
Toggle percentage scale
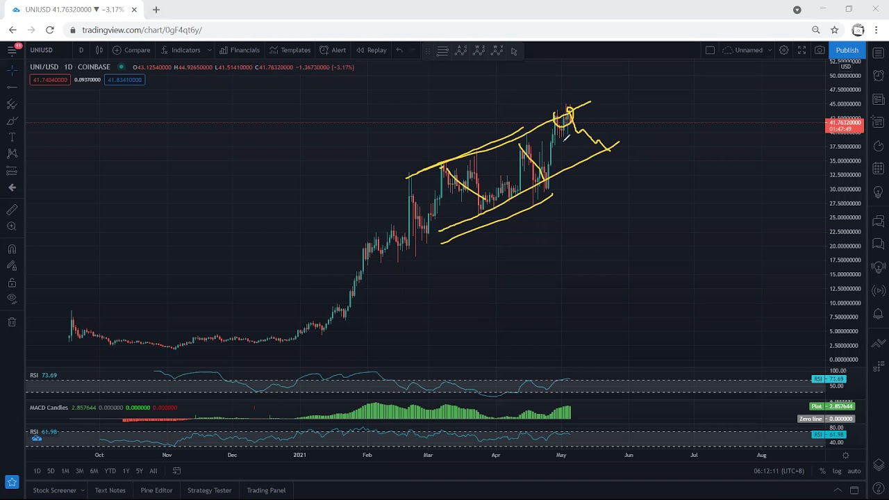(x=822, y=471)
